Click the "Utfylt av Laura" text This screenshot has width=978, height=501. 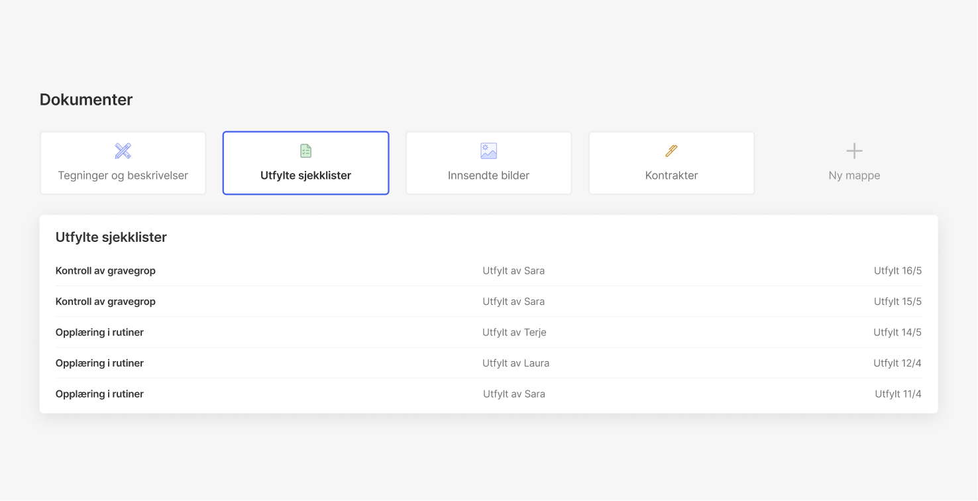point(516,363)
